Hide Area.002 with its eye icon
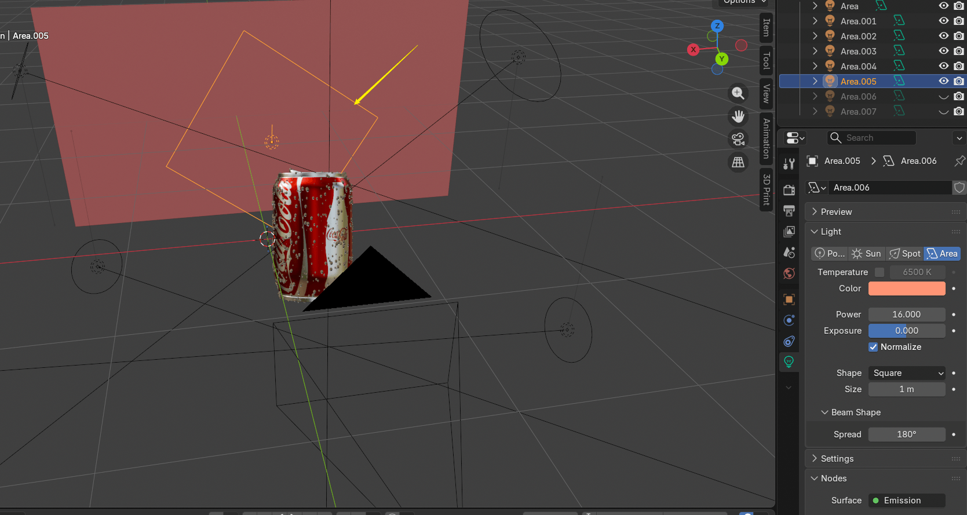967x515 pixels. [944, 36]
